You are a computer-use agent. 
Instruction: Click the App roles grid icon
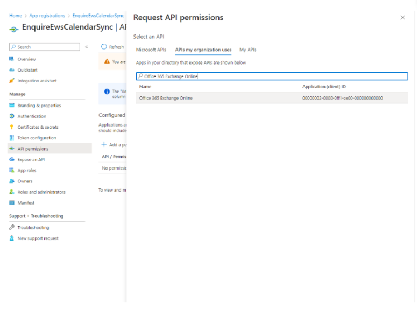[x=12, y=170]
